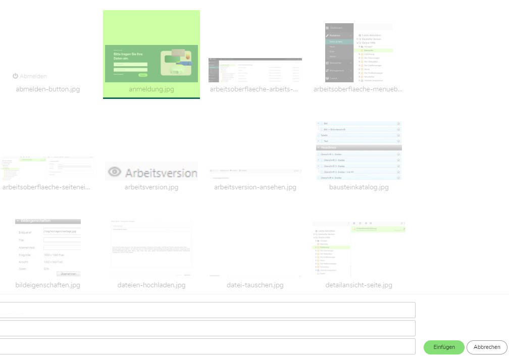Click the bausteinkatalog.jpg file name

359,187
